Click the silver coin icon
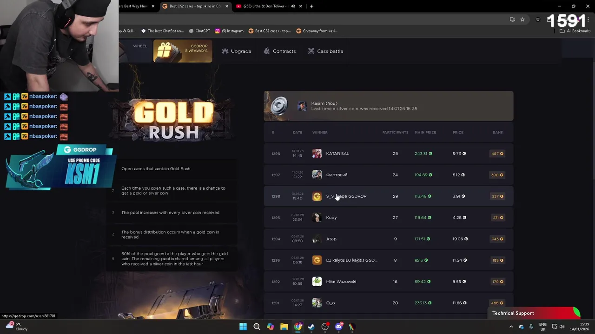This screenshot has height=334, width=595. 279,106
